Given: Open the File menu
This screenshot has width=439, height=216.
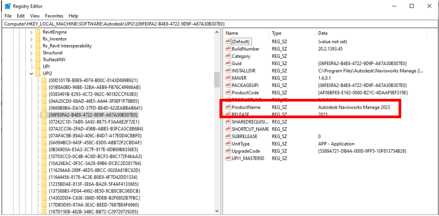Looking at the screenshot, I should 8,16.
